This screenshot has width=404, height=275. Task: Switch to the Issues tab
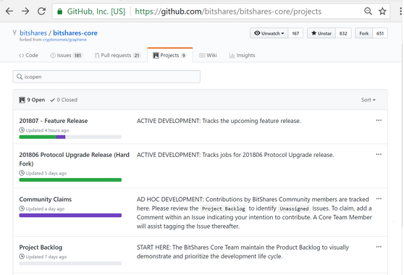(x=66, y=55)
